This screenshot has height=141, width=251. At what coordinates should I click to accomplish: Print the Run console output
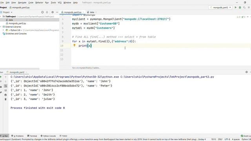(x=5, y=95)
